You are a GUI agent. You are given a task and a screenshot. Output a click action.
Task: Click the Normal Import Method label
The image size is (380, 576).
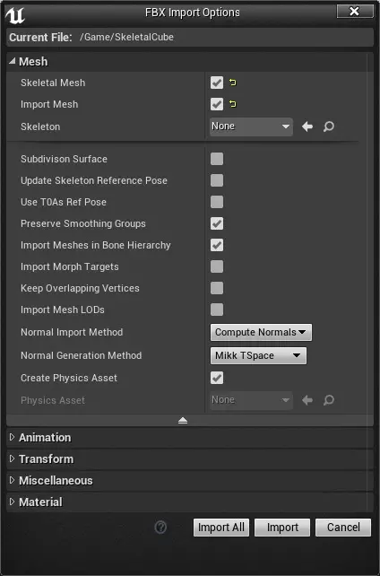click(x=72, y=332)
